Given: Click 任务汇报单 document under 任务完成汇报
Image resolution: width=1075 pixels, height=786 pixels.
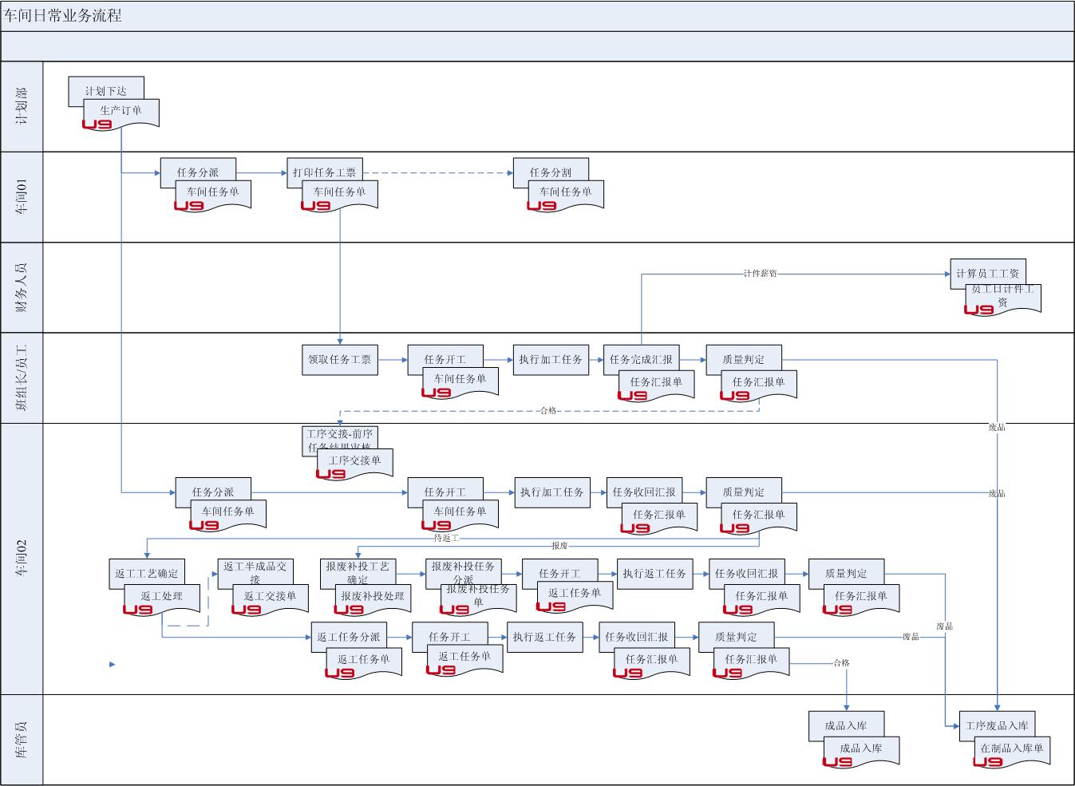Looking at the screenshot, I should coord(657,385).
